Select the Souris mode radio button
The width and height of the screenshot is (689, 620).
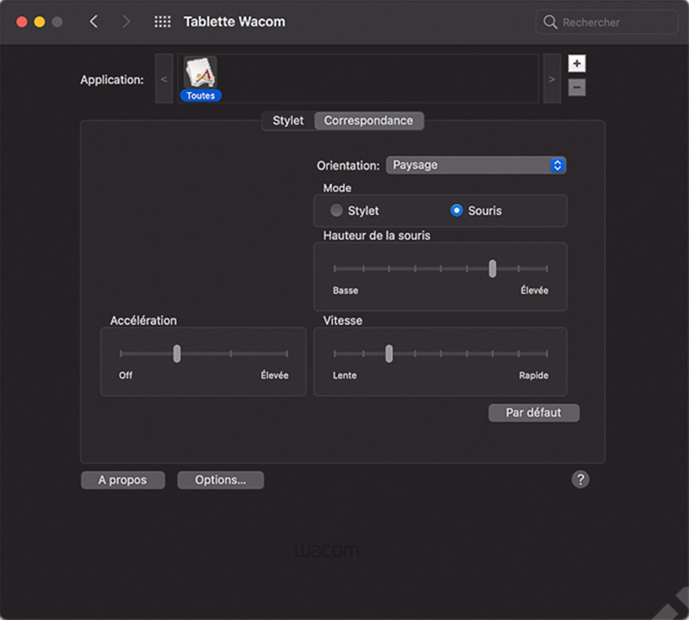tap(456, 210)
